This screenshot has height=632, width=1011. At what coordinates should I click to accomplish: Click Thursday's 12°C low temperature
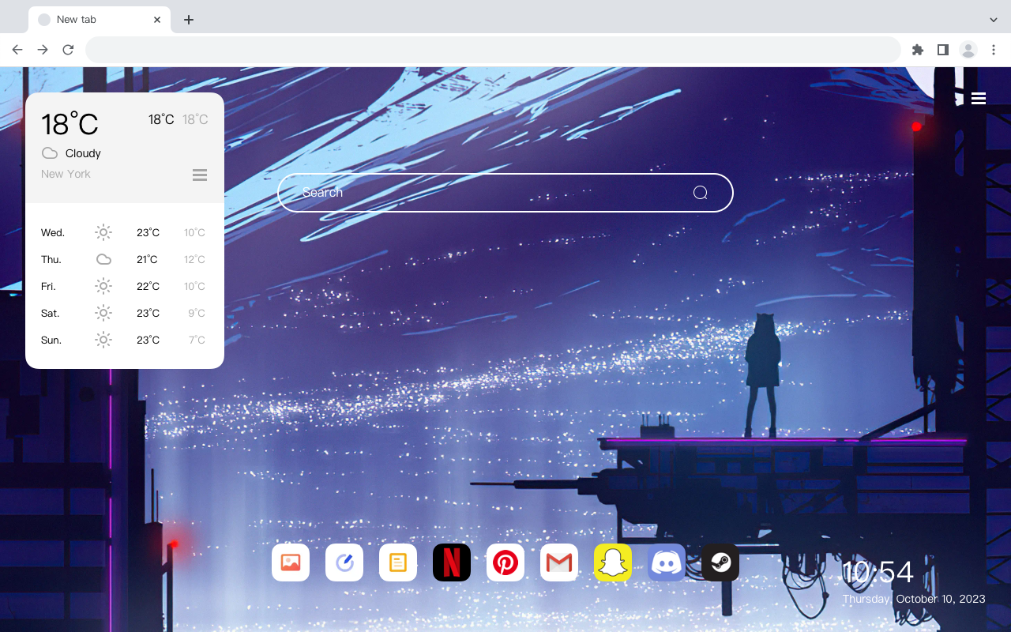[194, 260]
